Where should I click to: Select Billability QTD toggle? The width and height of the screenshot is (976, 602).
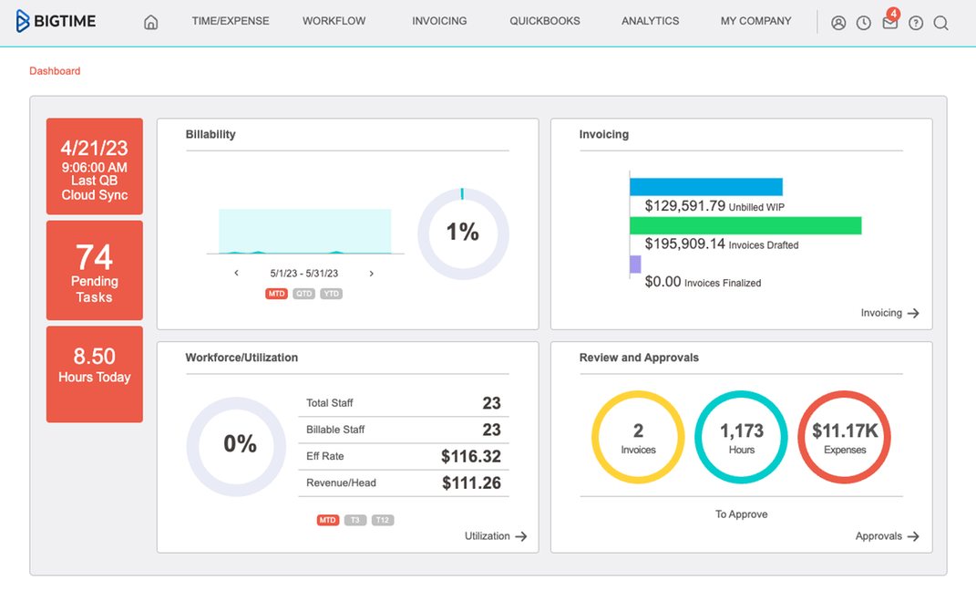coord(303,294)
